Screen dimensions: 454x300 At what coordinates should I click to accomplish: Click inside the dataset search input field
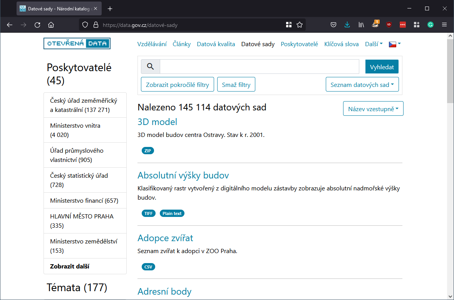[258, 66]
